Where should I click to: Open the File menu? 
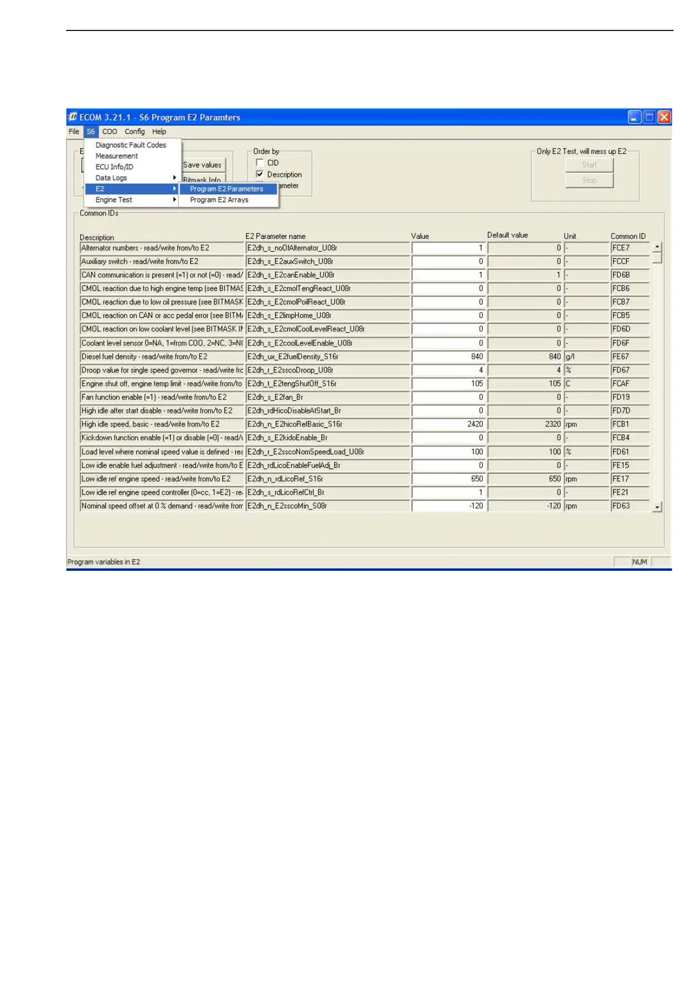point(74,132)
